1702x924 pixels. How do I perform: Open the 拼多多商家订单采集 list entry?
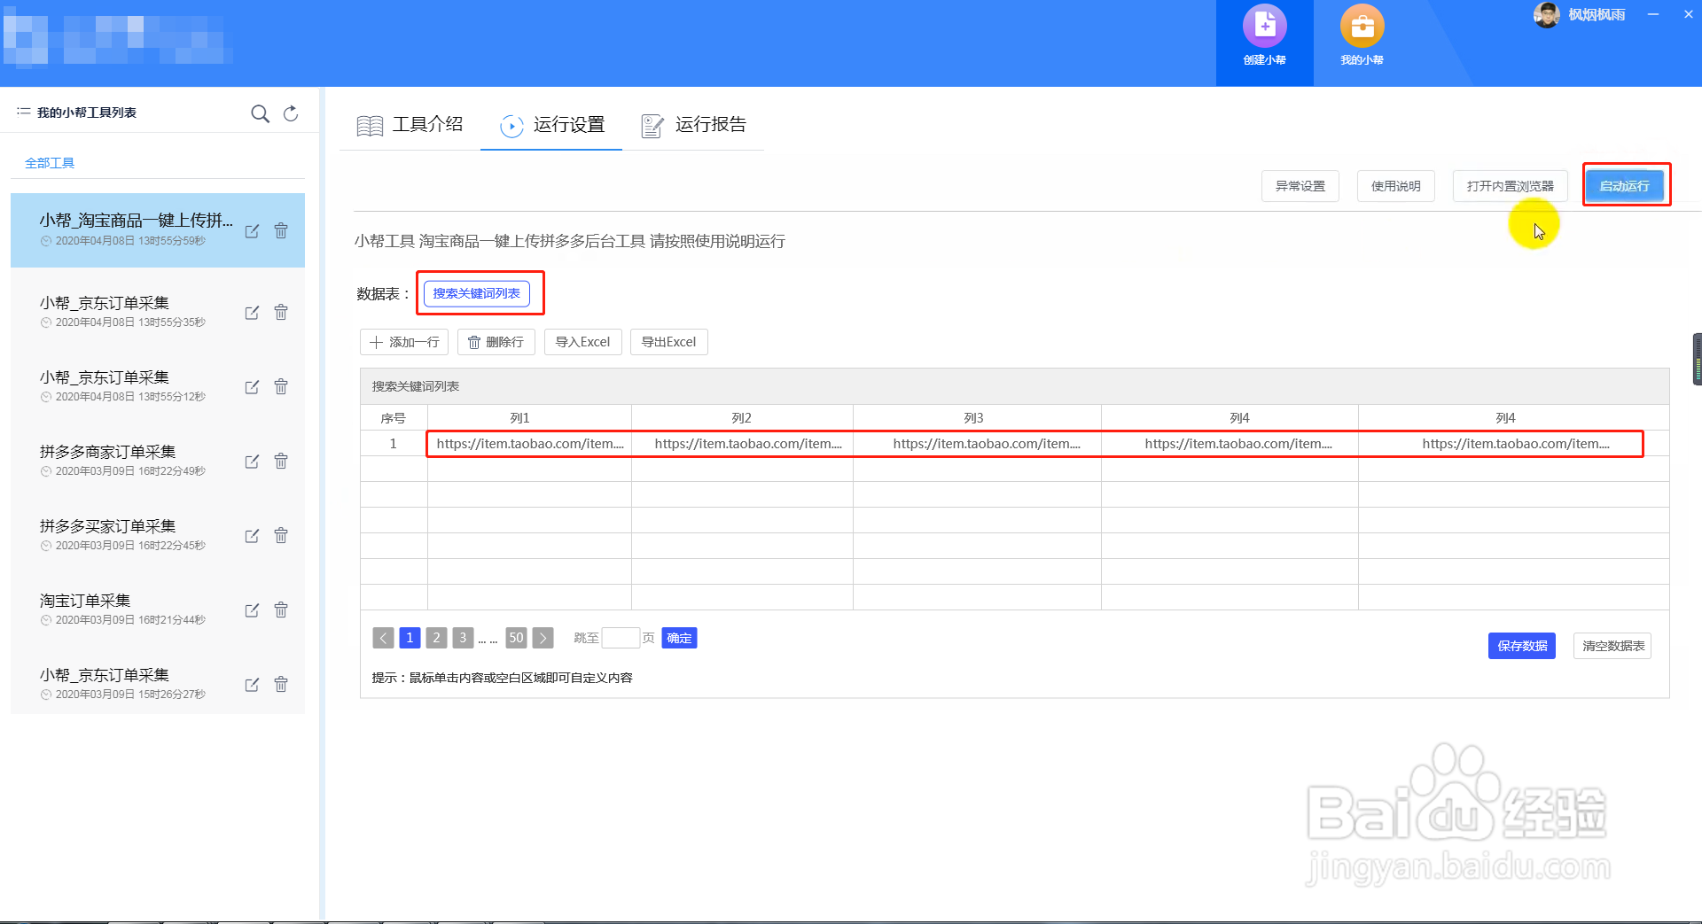[x=158, y=461]
